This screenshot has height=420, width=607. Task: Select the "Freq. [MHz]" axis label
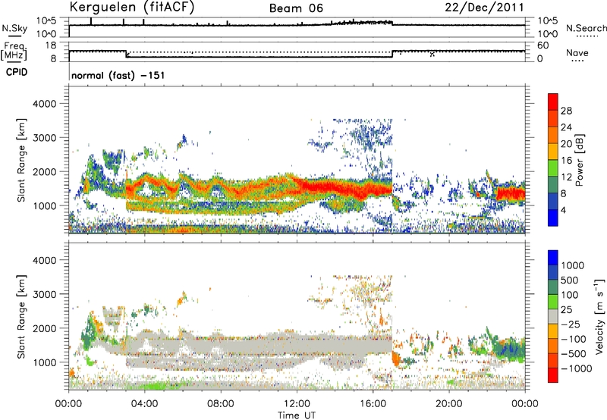pyautogui.click(x=14, y=51)
